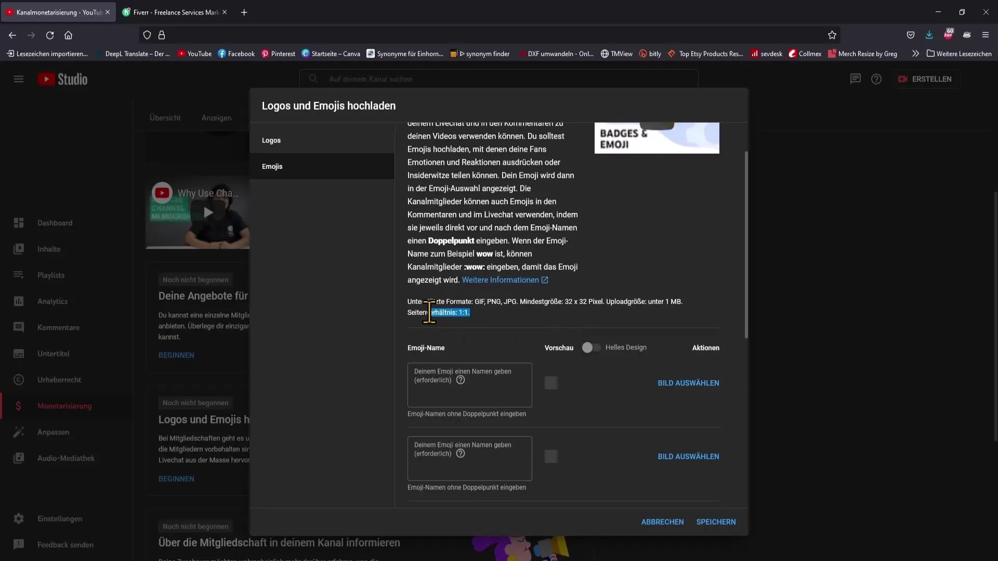The image size is (998, 561).
Task: Click SPEICHERN to save changes
Action: [716, 522]
